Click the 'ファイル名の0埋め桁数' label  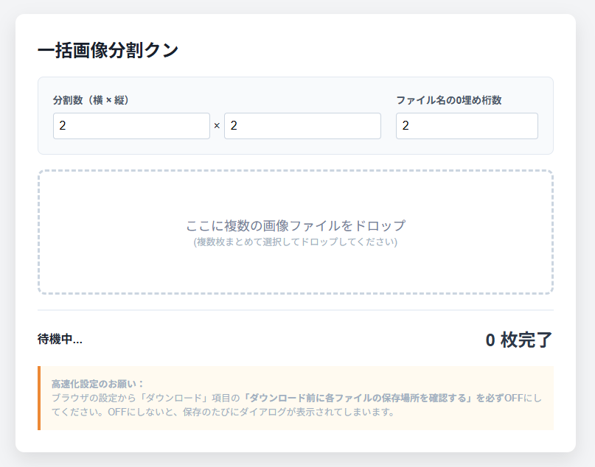448,100
